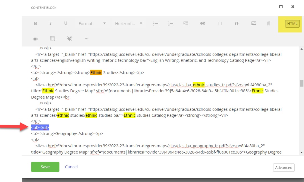This screenshot has height=182, width=304.
Task: Insert an image using the image icon
Action: point(254,24)
